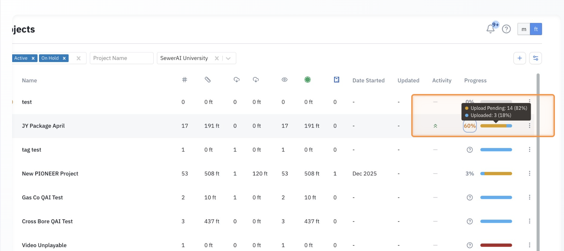Screen dimensions: 564x251
Task: Open the column filter settings icon
Action: click(x=535, y=58)
